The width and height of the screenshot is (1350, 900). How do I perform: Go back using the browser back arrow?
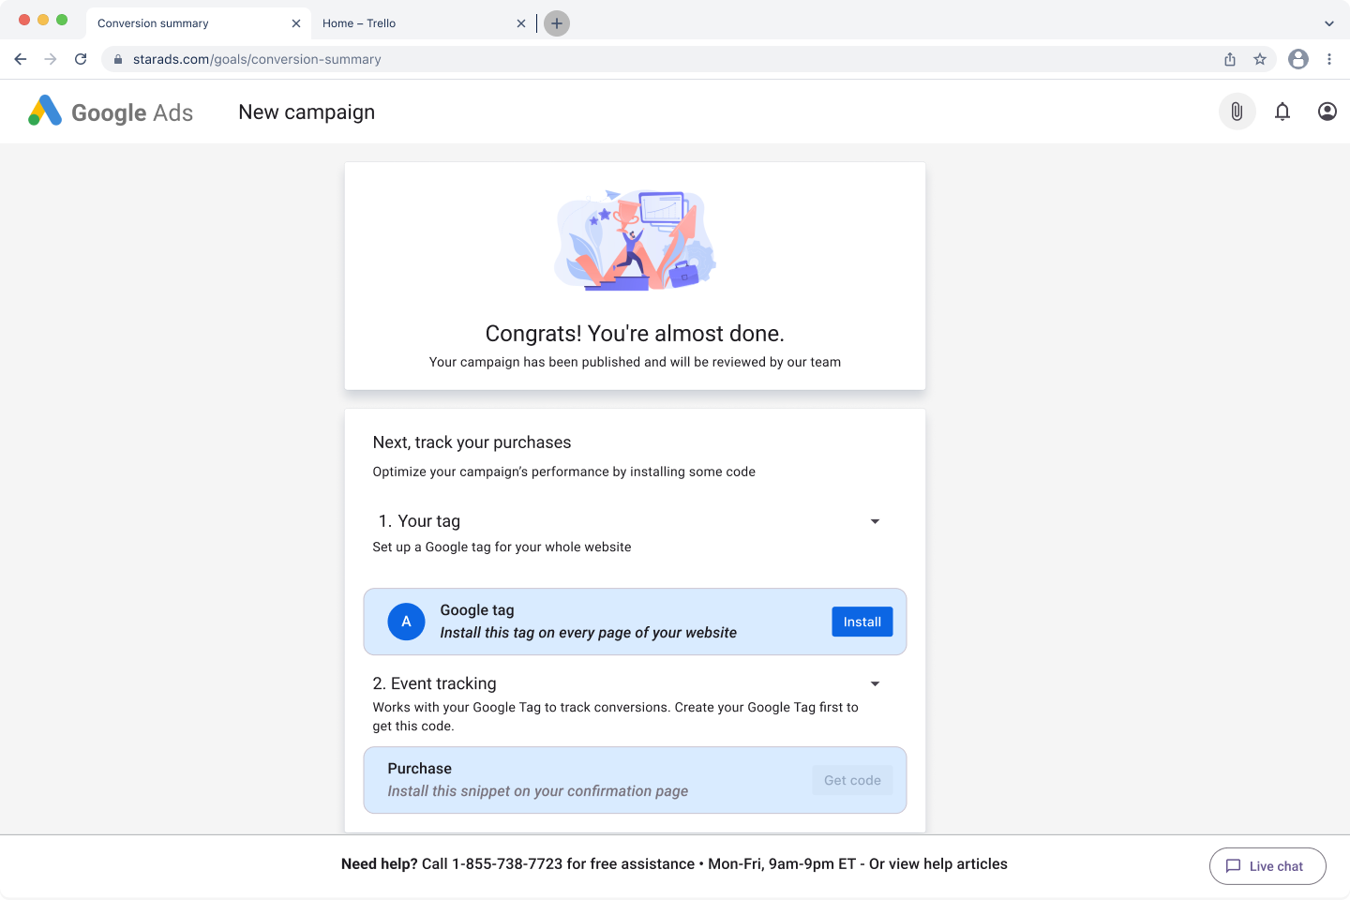pos(21,59)
